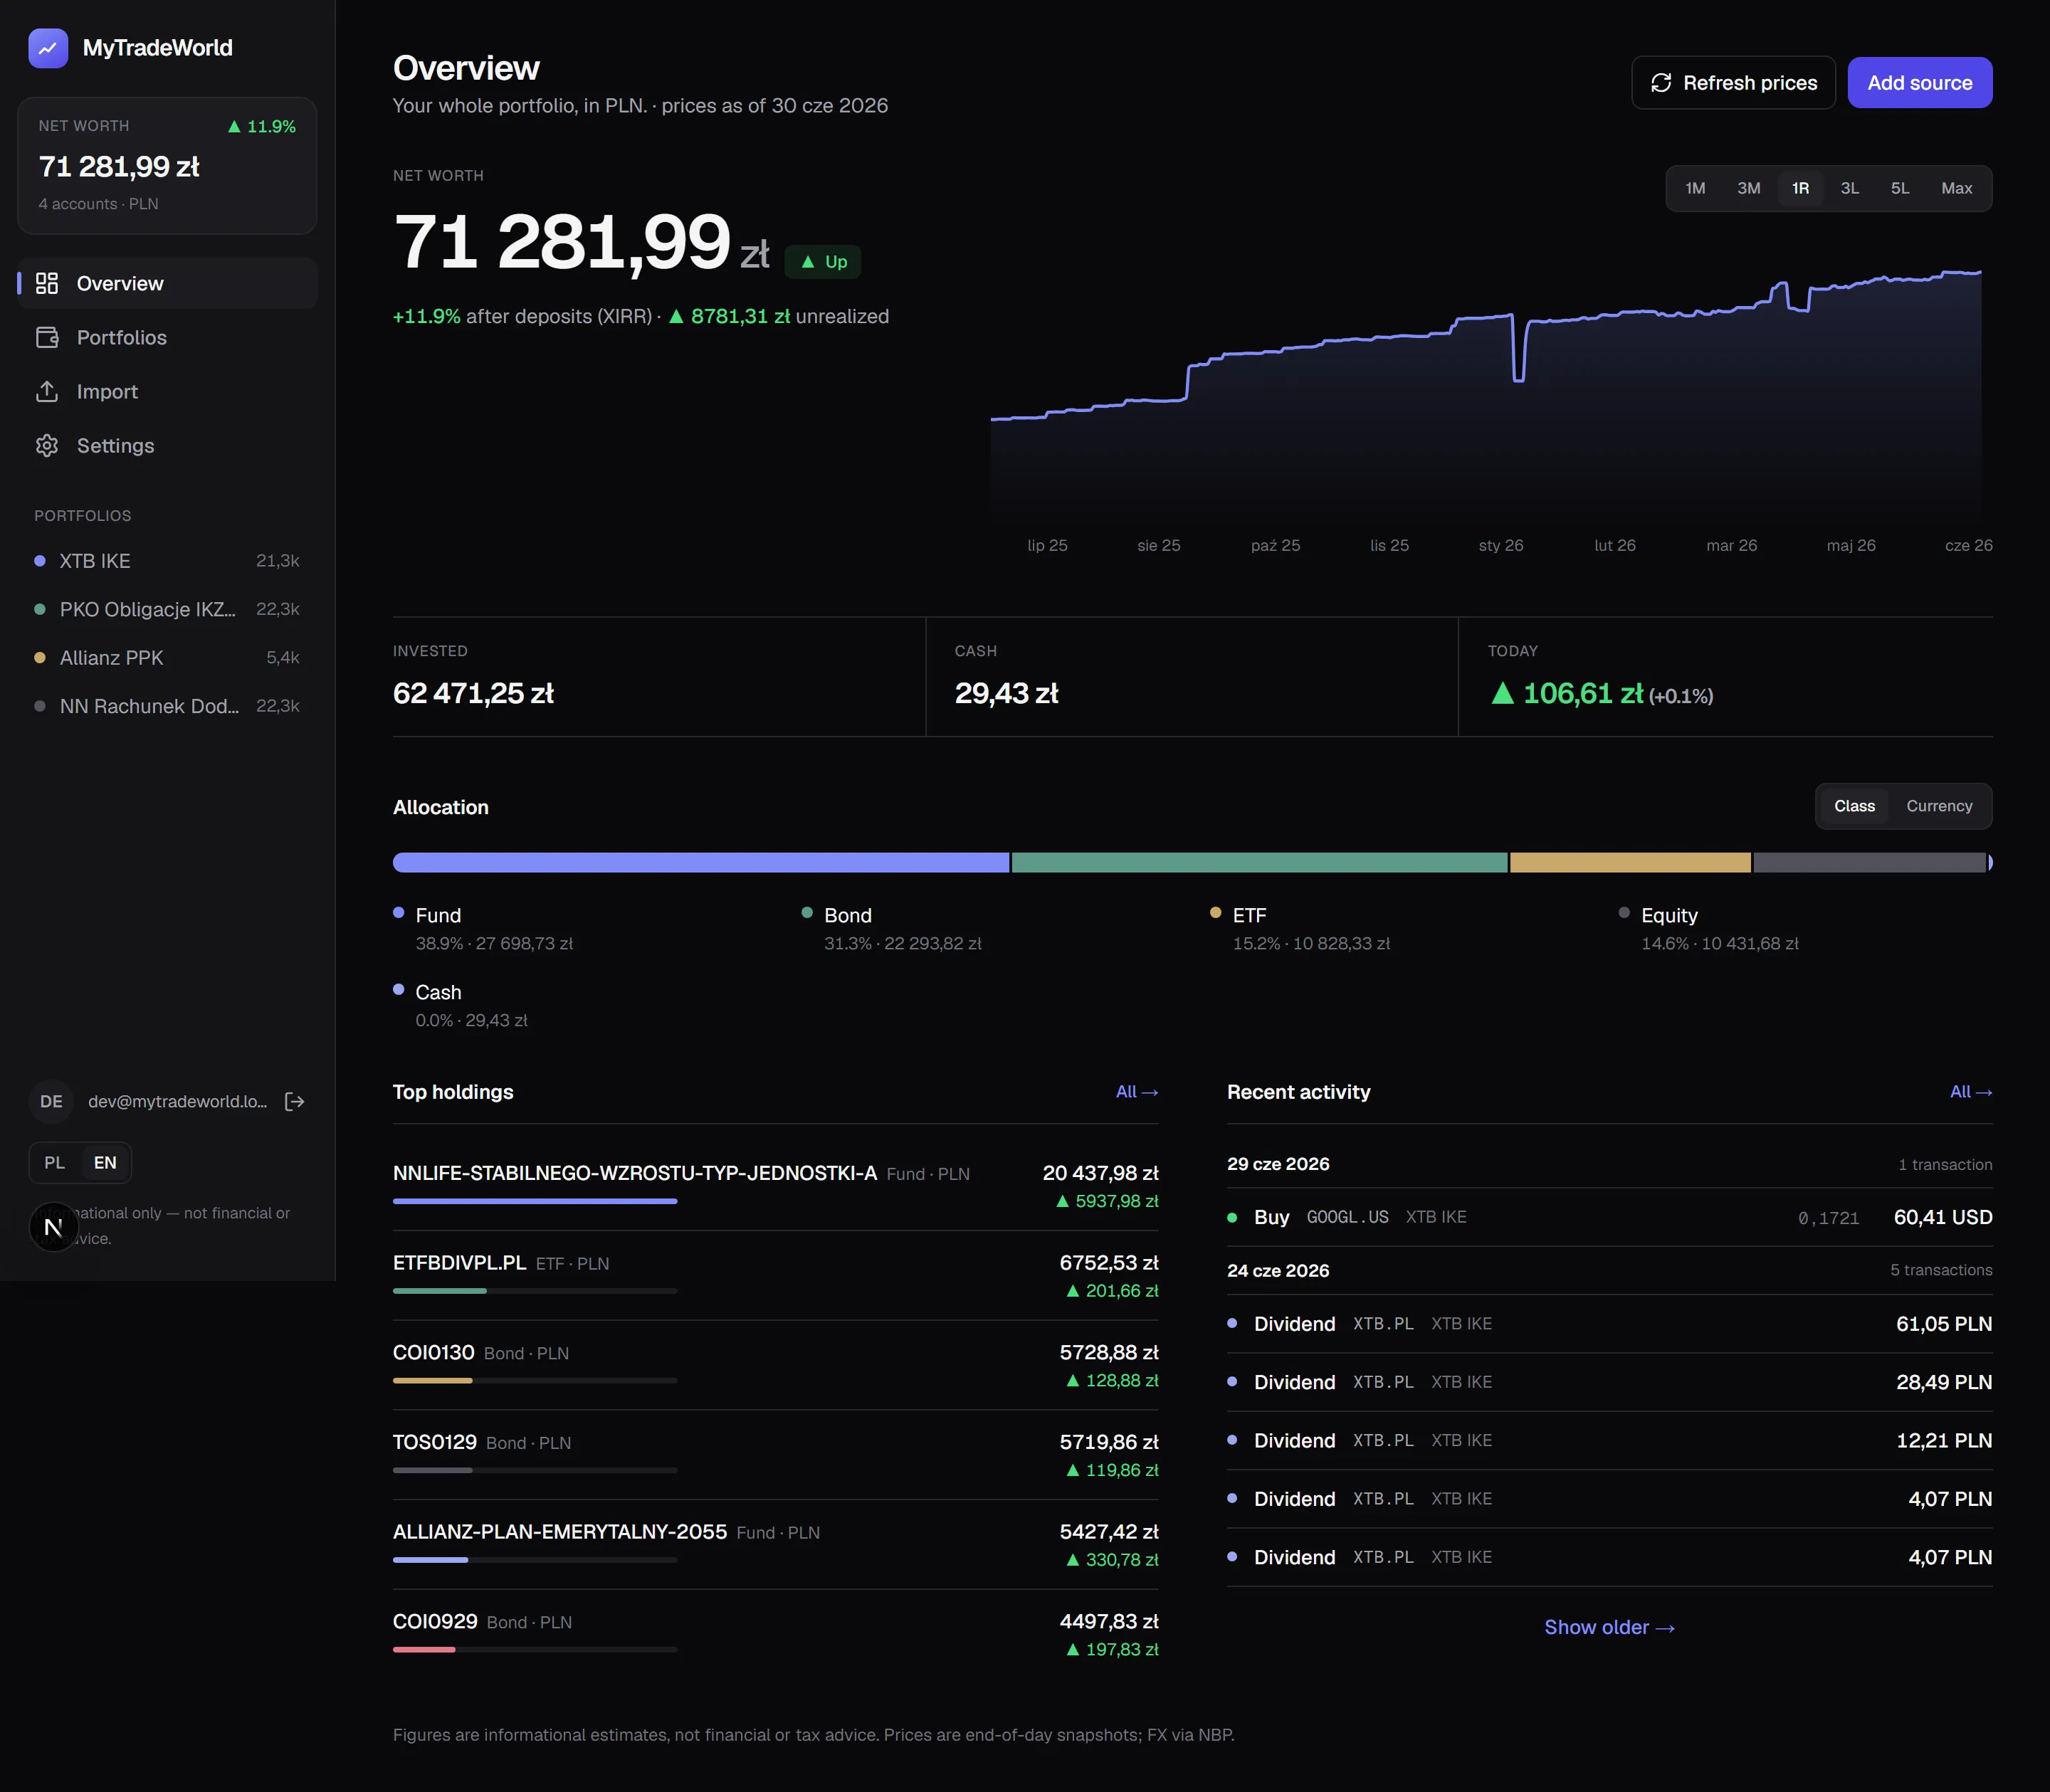This screenshot has height=1792, width=2050.
Task: Click the Up trend badge
Action: (x=823, y=261)
